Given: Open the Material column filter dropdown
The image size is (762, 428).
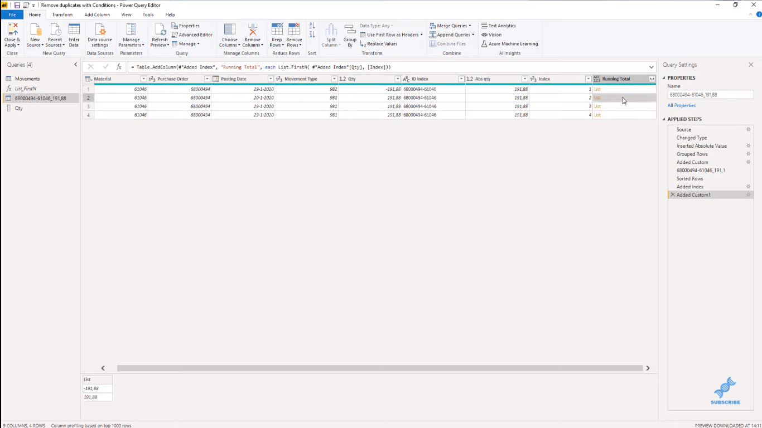Looking at the screenshot, I should click(x=143, y=79).
